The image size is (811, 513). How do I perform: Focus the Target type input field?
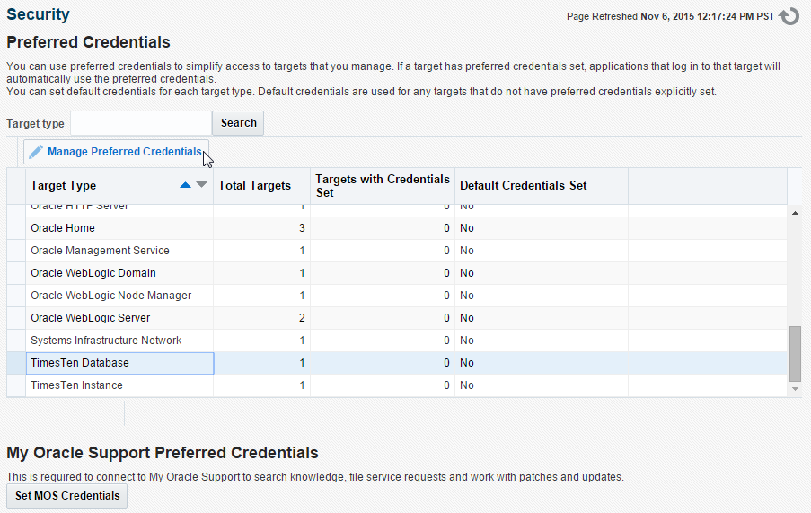(x=141, y=123)
